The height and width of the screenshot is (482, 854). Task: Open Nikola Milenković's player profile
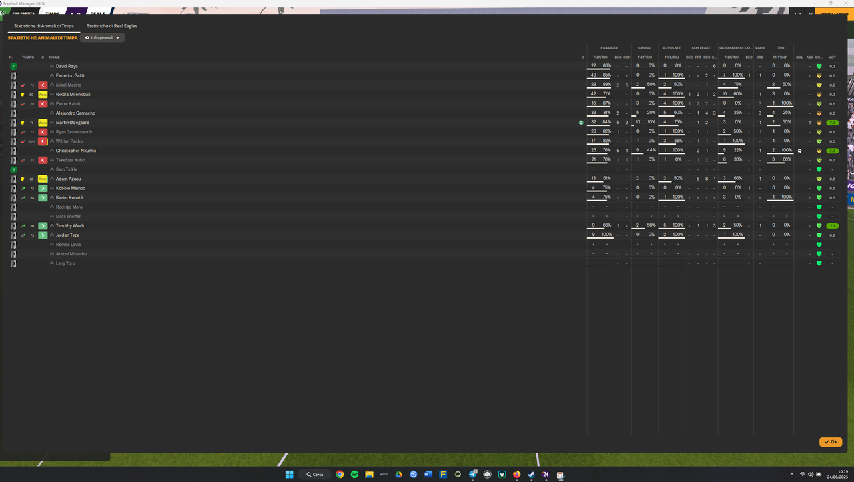click(x=73, y=95)
